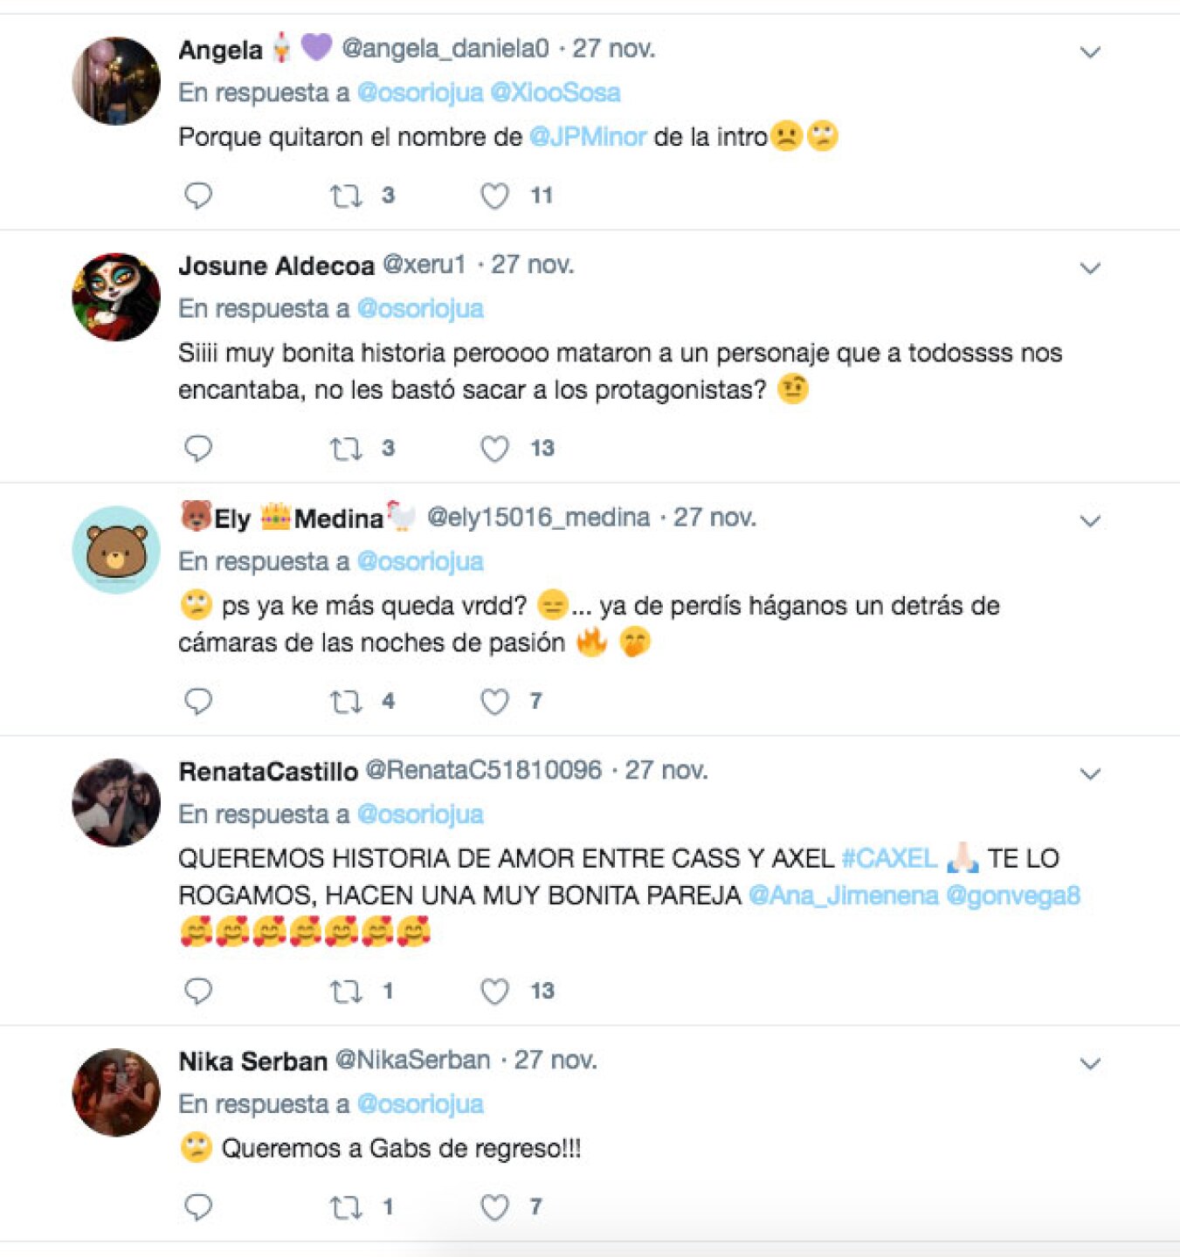Retweet RenataCastillo's CAXEL tweet

point(346,991)
